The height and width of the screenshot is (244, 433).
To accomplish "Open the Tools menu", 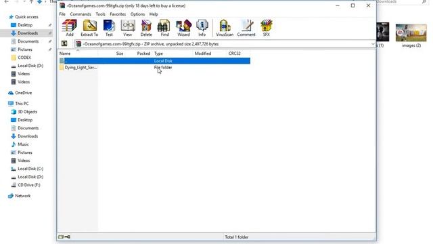I will click(101, 14).
